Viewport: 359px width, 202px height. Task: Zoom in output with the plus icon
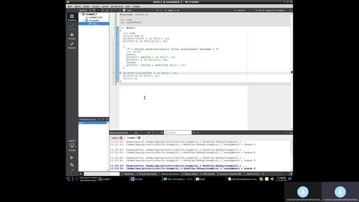[194, 132]
